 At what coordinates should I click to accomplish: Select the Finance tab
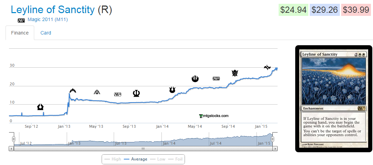pos(20,33)
